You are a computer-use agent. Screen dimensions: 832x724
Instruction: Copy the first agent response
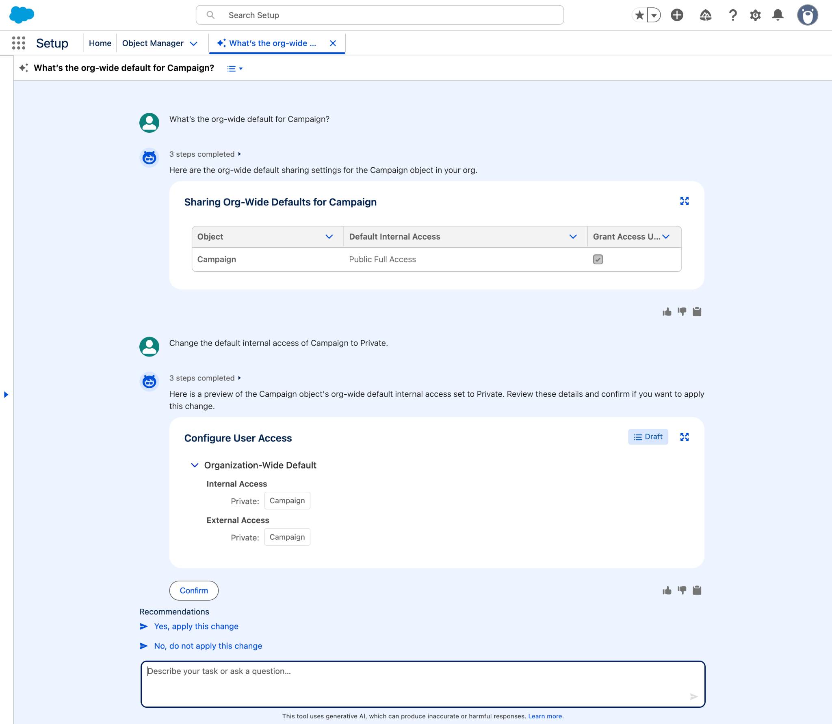pyautogui.click(x=697, y=312)
